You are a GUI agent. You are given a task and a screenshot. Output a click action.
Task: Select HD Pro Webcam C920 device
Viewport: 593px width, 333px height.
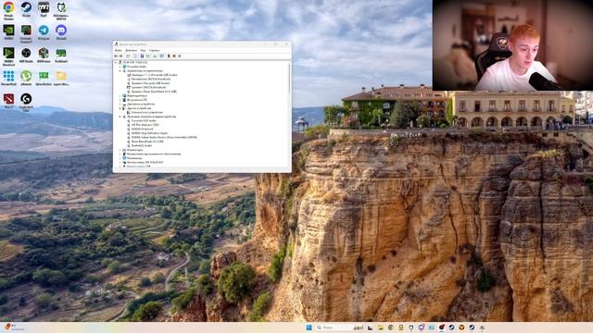pos(145,125)
